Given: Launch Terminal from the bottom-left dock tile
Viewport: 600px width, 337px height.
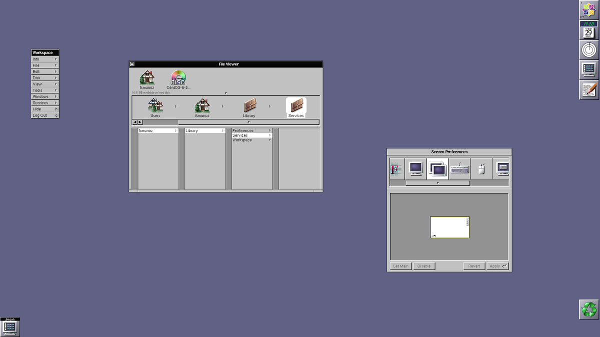Looking at the screenshot, I should (x=10, y=327).
